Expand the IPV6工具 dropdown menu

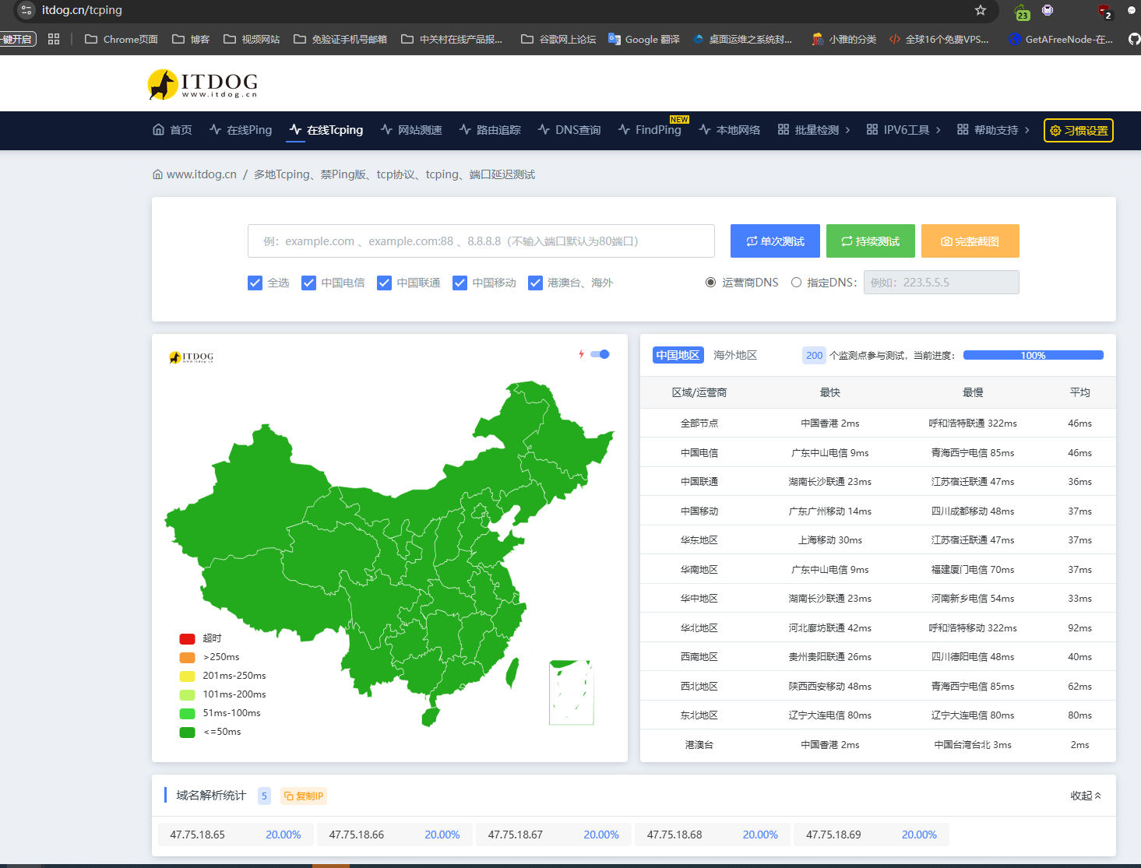903,130
